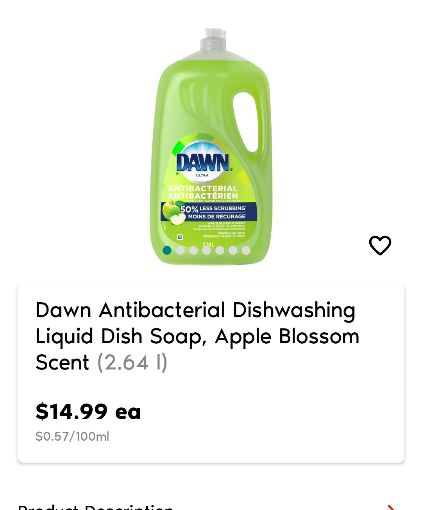Add product to favorites with heart icon
Screen dimensions: 422x510
click(x=380, y=245)
